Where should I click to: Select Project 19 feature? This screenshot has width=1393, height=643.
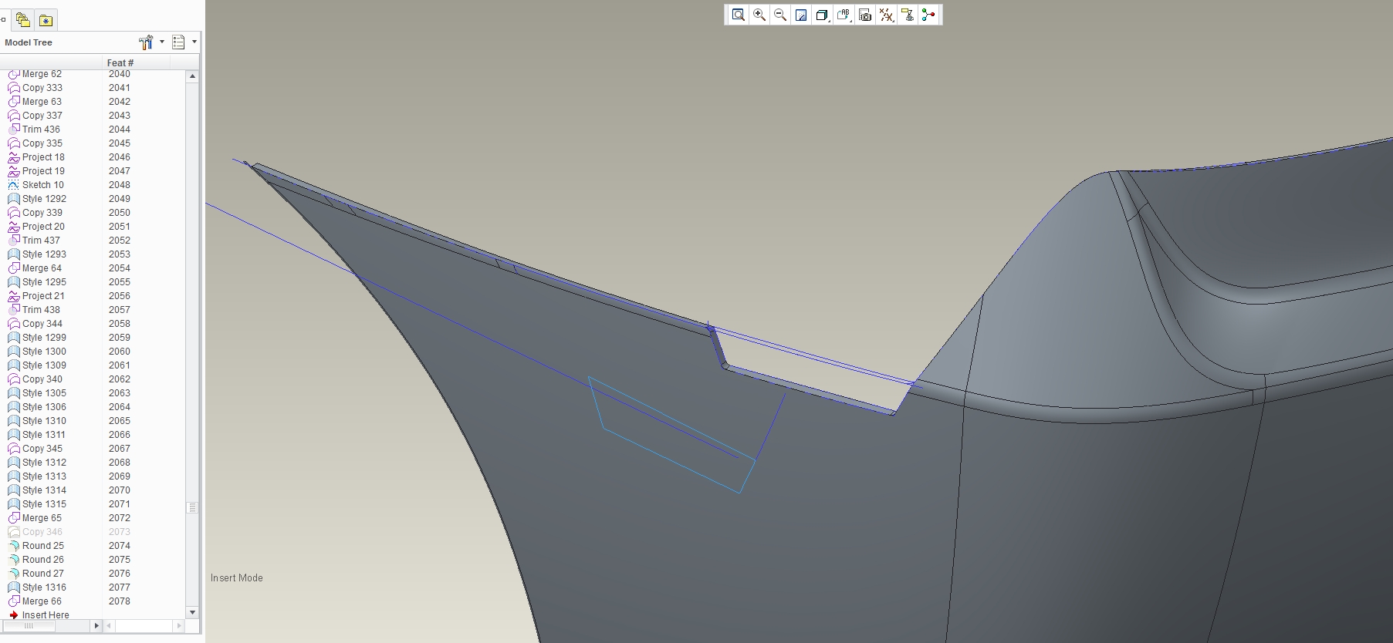click(x=43, y=171)
